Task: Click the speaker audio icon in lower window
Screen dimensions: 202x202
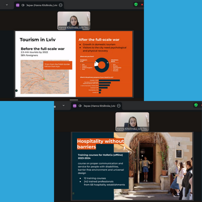Action: pos(80,106)
